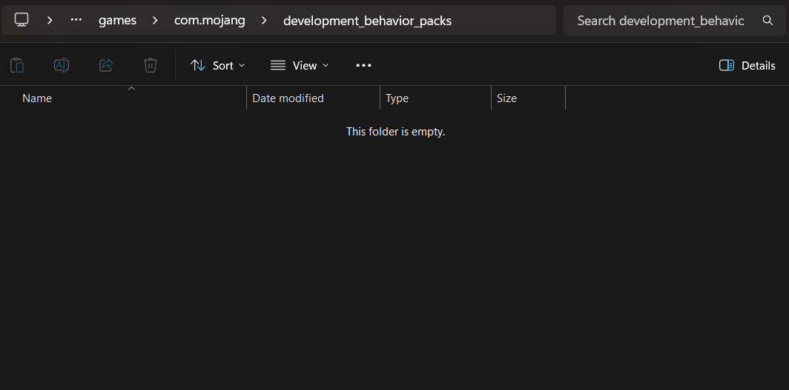Expand chevron before development_behavior_packs
Image resolution: width=789 pixels, height=390 pixels.
[x=264, y=20]
